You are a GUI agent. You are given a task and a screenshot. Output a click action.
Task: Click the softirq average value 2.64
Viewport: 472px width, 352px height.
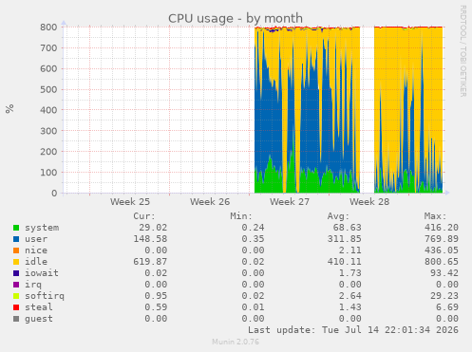click(349, 296)
